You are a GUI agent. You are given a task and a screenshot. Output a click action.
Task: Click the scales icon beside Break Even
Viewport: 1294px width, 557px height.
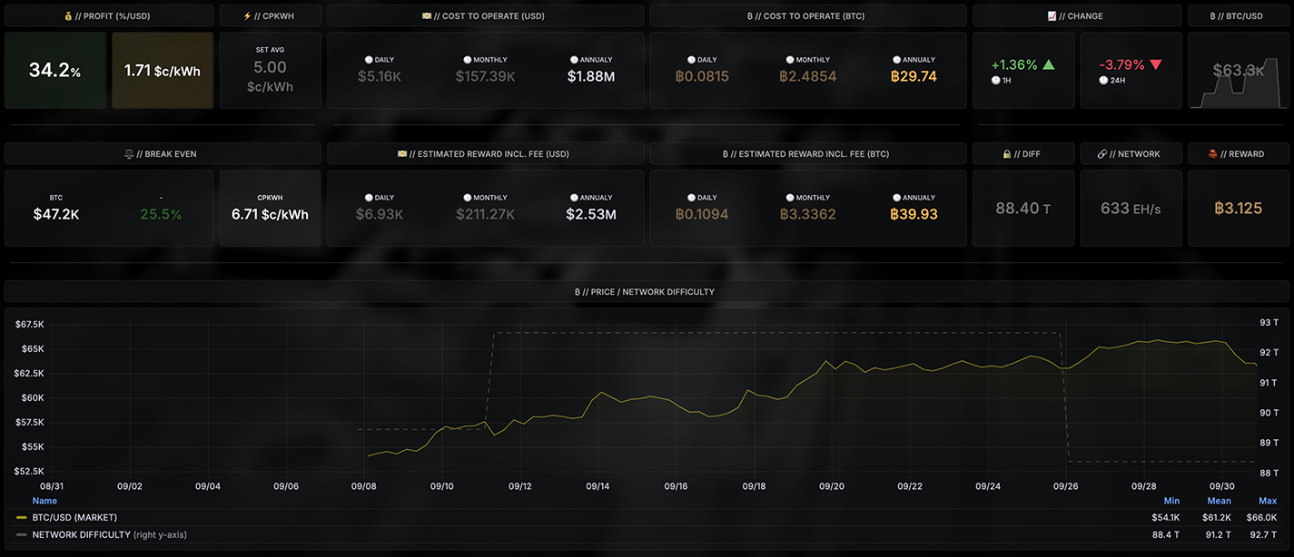[130, 154]
